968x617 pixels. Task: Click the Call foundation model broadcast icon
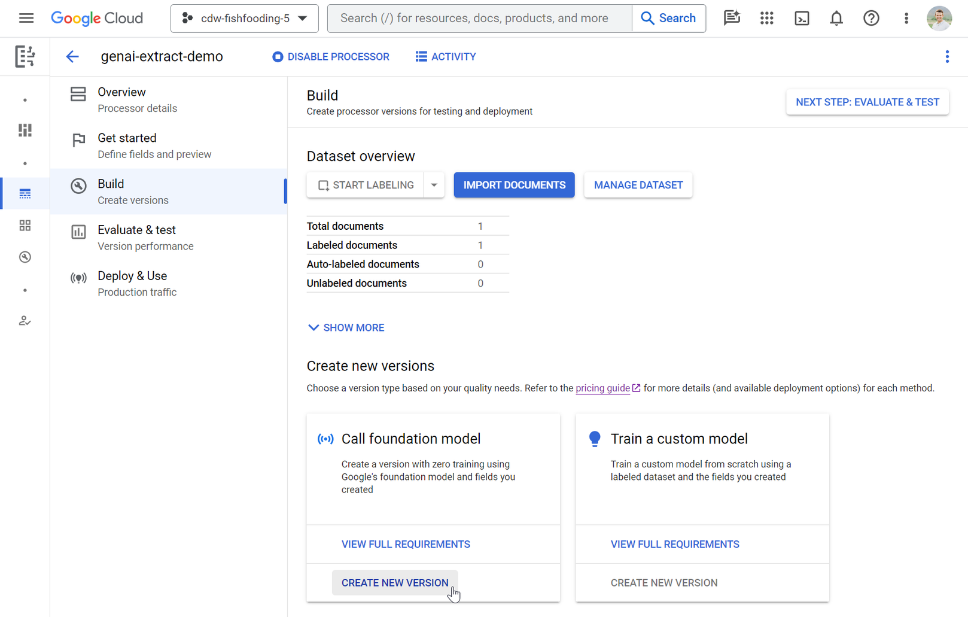[325, 439]
